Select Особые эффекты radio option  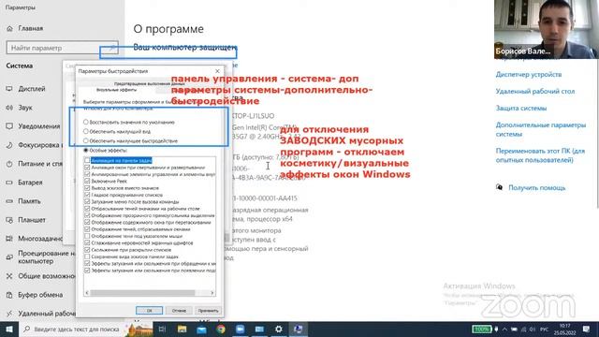pyautogui.click(x=85, y=150)
